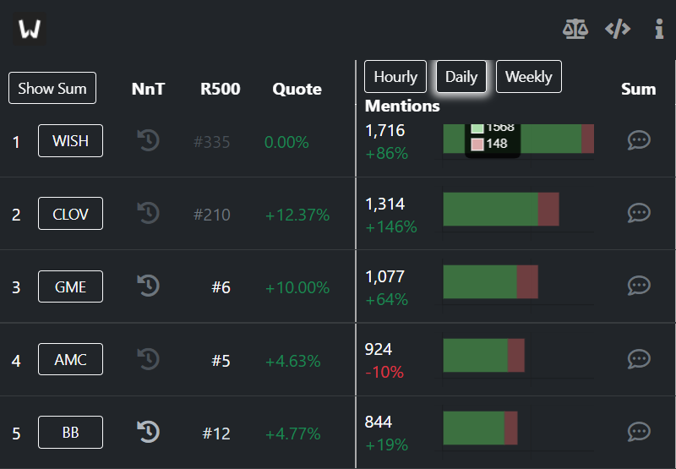Click the W logo icon
The width and height of the screenshot is (676, 469).
point(30,29)
